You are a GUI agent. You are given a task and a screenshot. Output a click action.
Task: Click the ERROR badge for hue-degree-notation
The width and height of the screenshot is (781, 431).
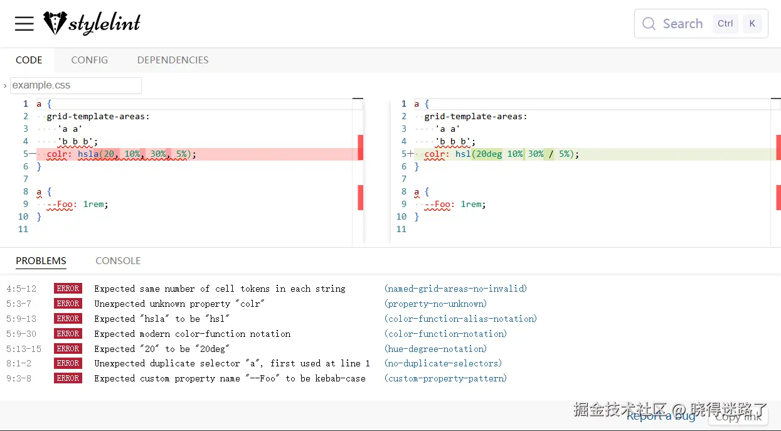tap(68, 349)
